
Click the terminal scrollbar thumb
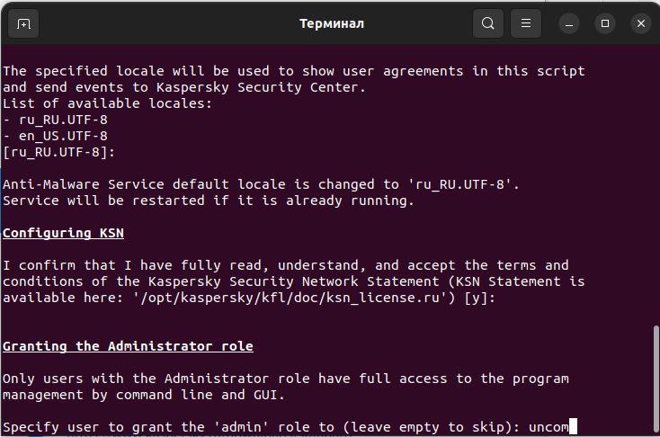coord(656,380)
